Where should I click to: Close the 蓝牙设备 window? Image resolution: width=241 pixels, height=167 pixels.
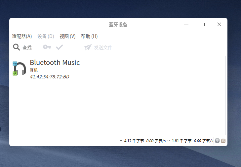tap(219, 24)
